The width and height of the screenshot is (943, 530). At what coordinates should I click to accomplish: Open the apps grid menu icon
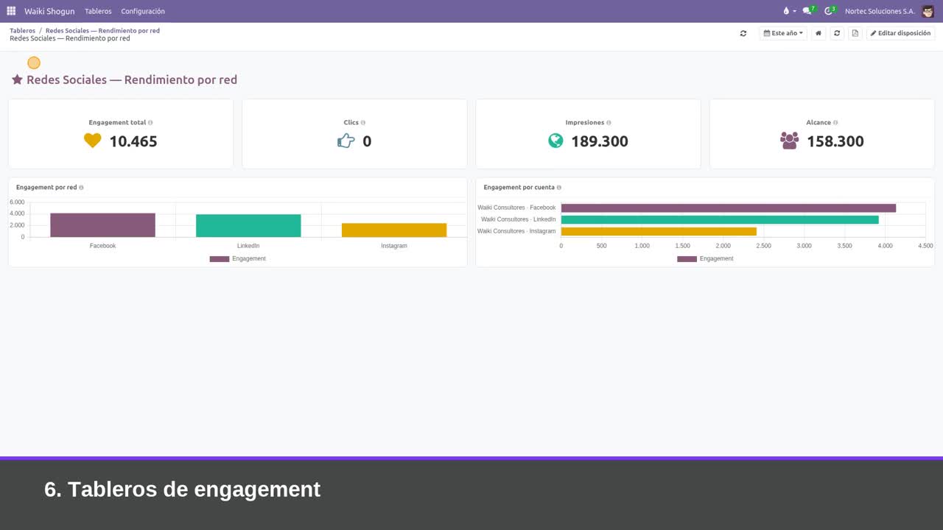11,11
